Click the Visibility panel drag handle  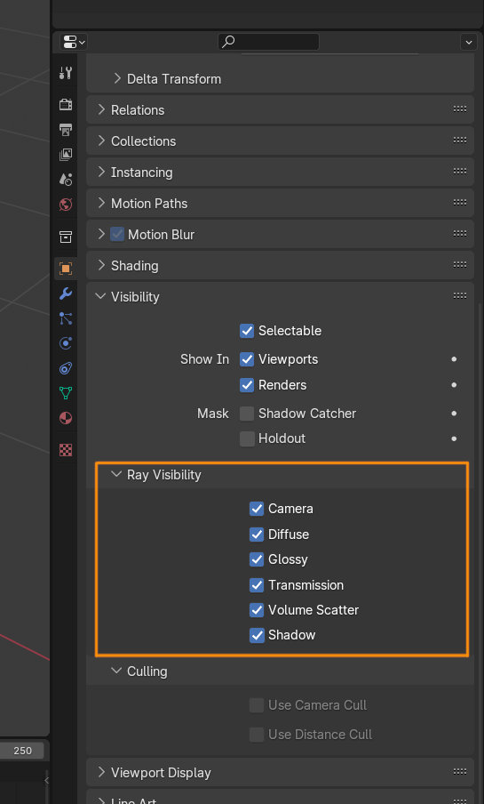coord(459,296)
